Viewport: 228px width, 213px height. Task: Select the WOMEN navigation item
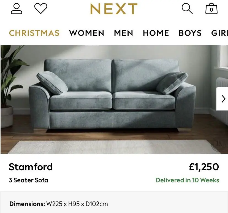(x=87, y=33)
